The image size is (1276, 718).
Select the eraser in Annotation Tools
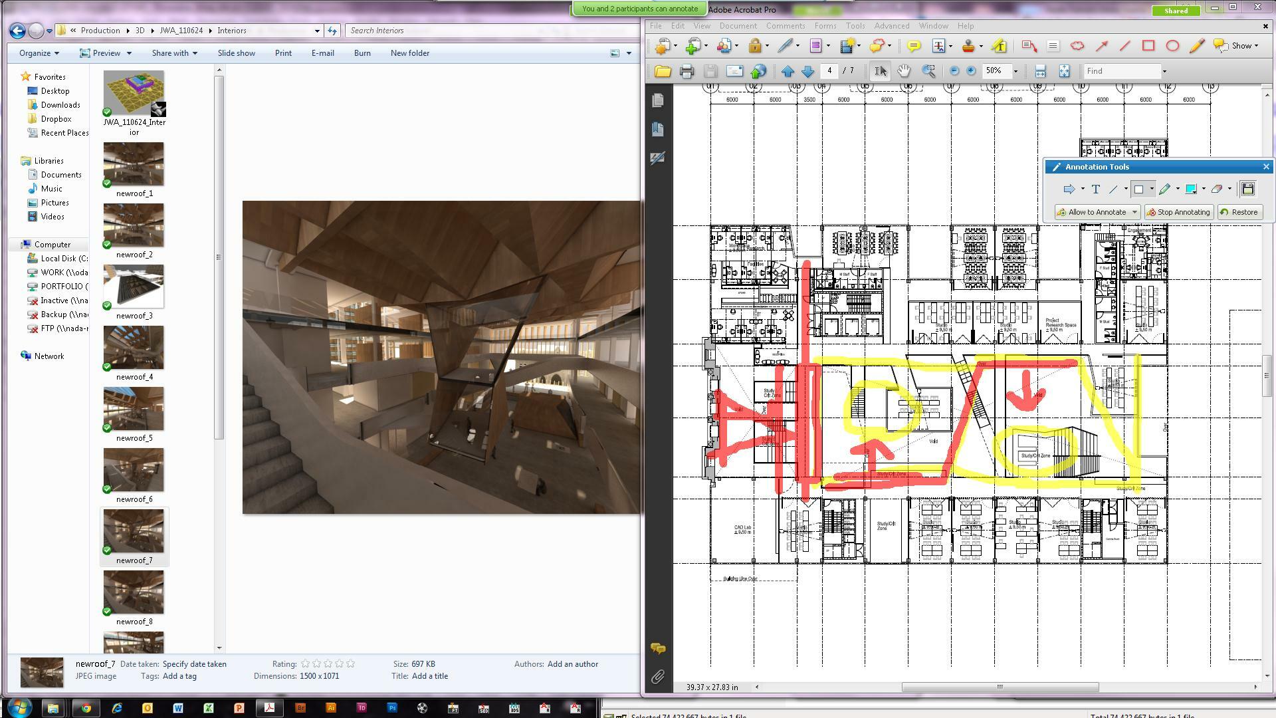click(1216, 189)
